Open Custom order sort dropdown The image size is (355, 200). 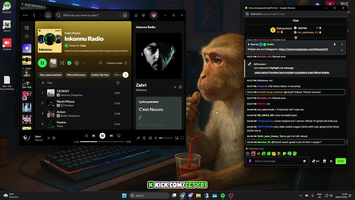pyautogui.click(x=117, y=63)
